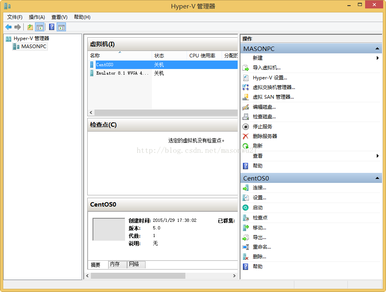
Task: Click the 导出 export icon
Action: coord(246,237)
